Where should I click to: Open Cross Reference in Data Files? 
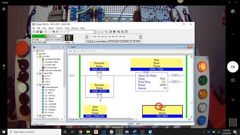coord(51,87)
